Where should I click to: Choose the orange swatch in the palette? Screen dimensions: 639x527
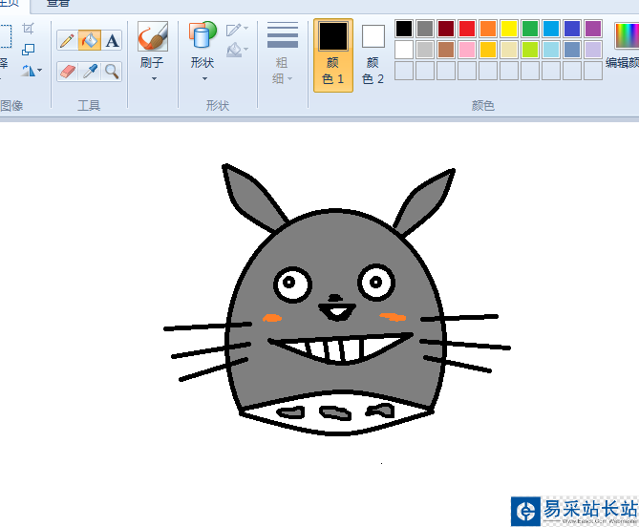pos(488,29)
